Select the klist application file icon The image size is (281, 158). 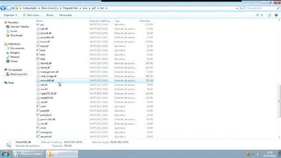pos(38,54)
